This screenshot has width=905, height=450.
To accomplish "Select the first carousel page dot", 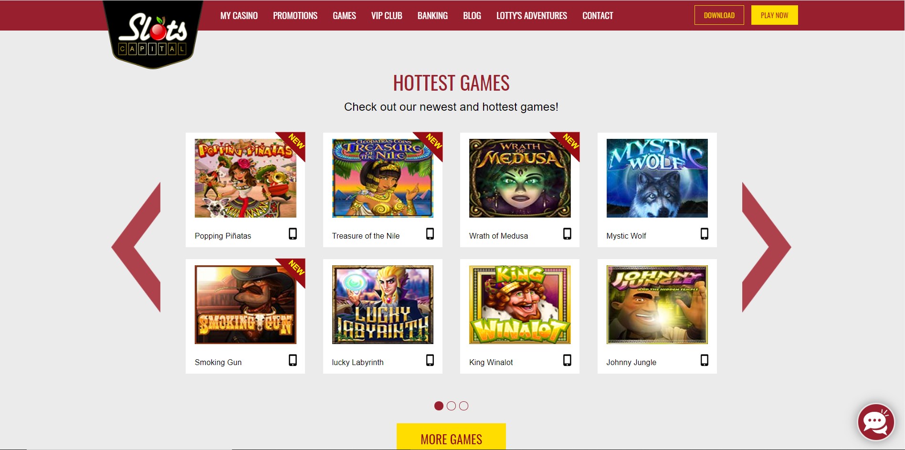I will click(x=439, y=406).
